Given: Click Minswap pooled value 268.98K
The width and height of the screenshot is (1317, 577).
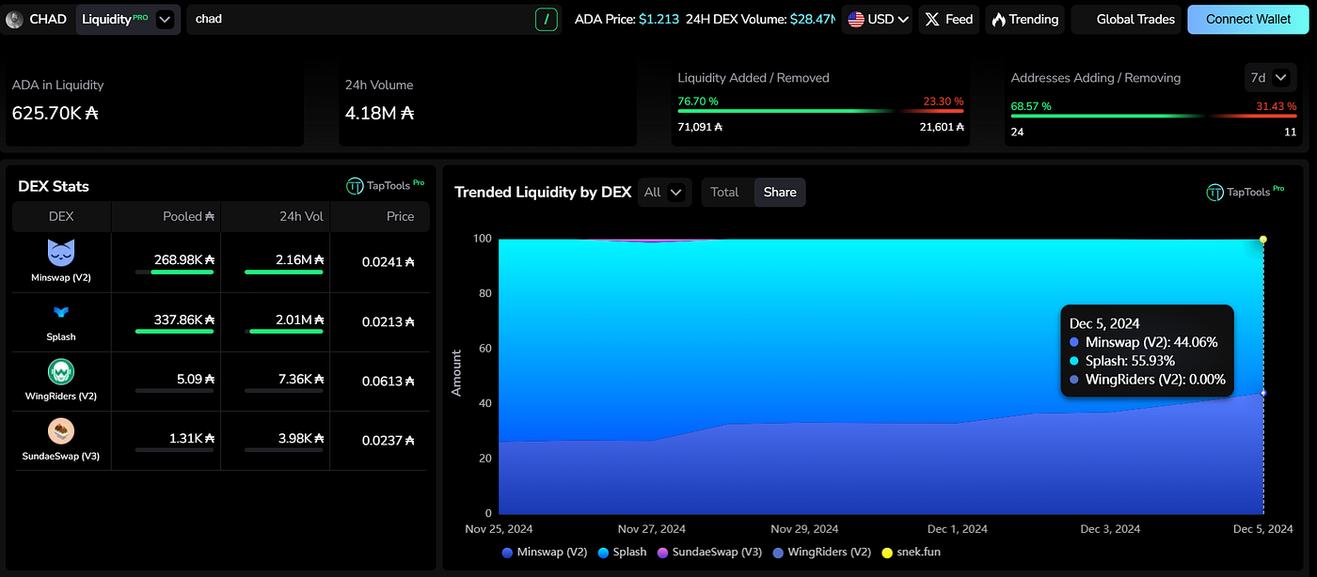Looking at the screenshot, I should coord(185,259).
